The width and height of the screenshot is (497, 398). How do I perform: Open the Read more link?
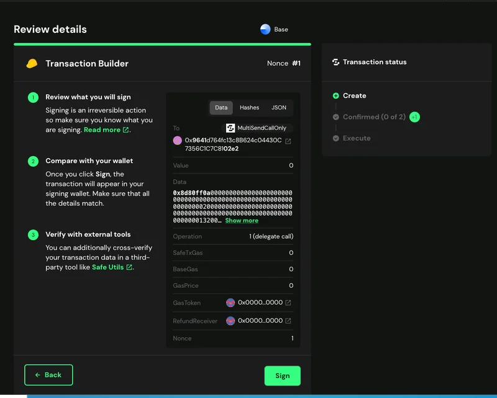pyautogui.click(x=103, y=130)
